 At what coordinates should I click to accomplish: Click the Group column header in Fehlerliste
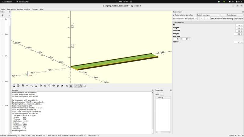161,97
